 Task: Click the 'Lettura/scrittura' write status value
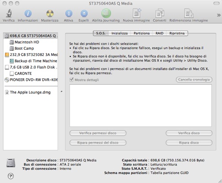point(164,165)
